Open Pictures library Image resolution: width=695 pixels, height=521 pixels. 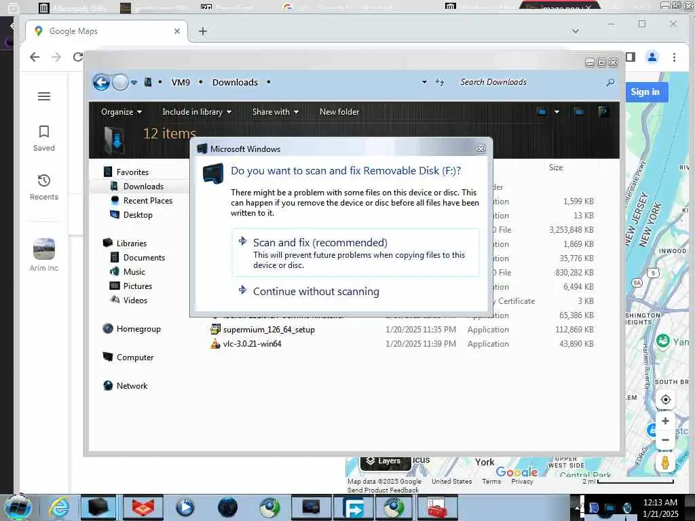tap(137, 286)
